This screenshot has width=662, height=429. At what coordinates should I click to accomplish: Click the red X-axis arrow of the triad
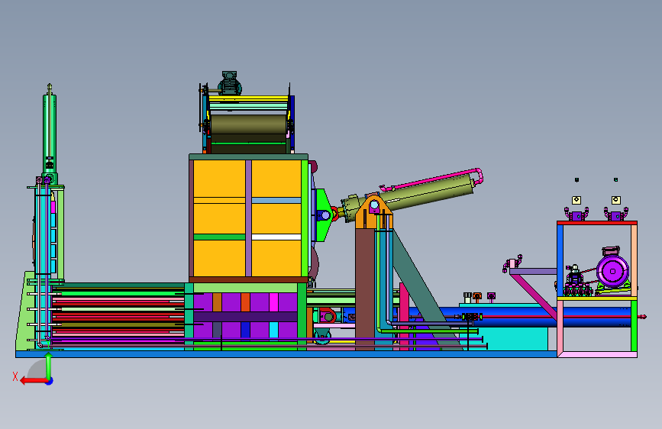click(34, 381)
